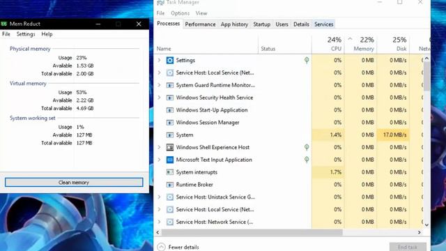Screen dimensions: 446x251
Task: Click the Task Manager title bar icon
Action: tap(160, 2)
